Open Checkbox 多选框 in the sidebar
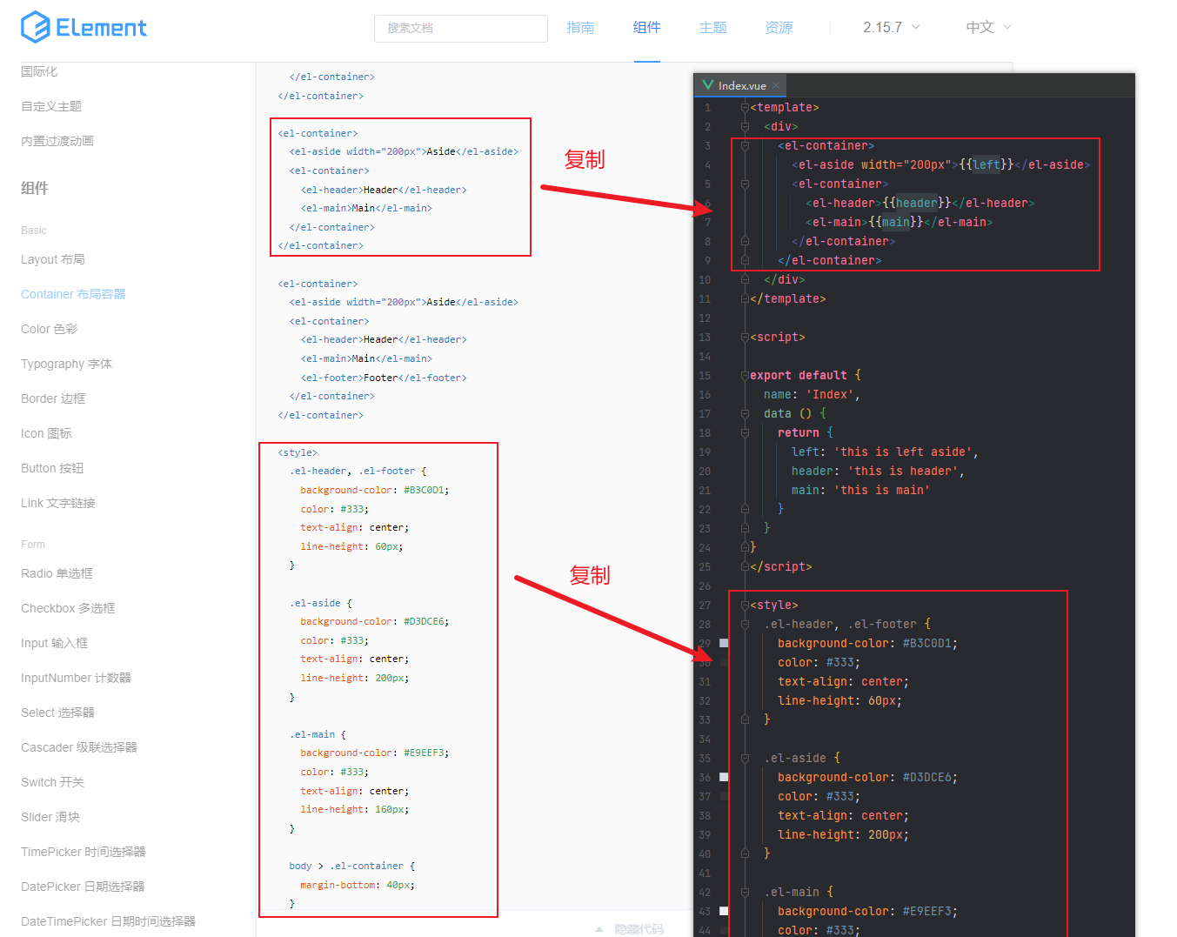The height and width of the screenshot is (937, 1177). pyautogui.click(x=68, y=608)
